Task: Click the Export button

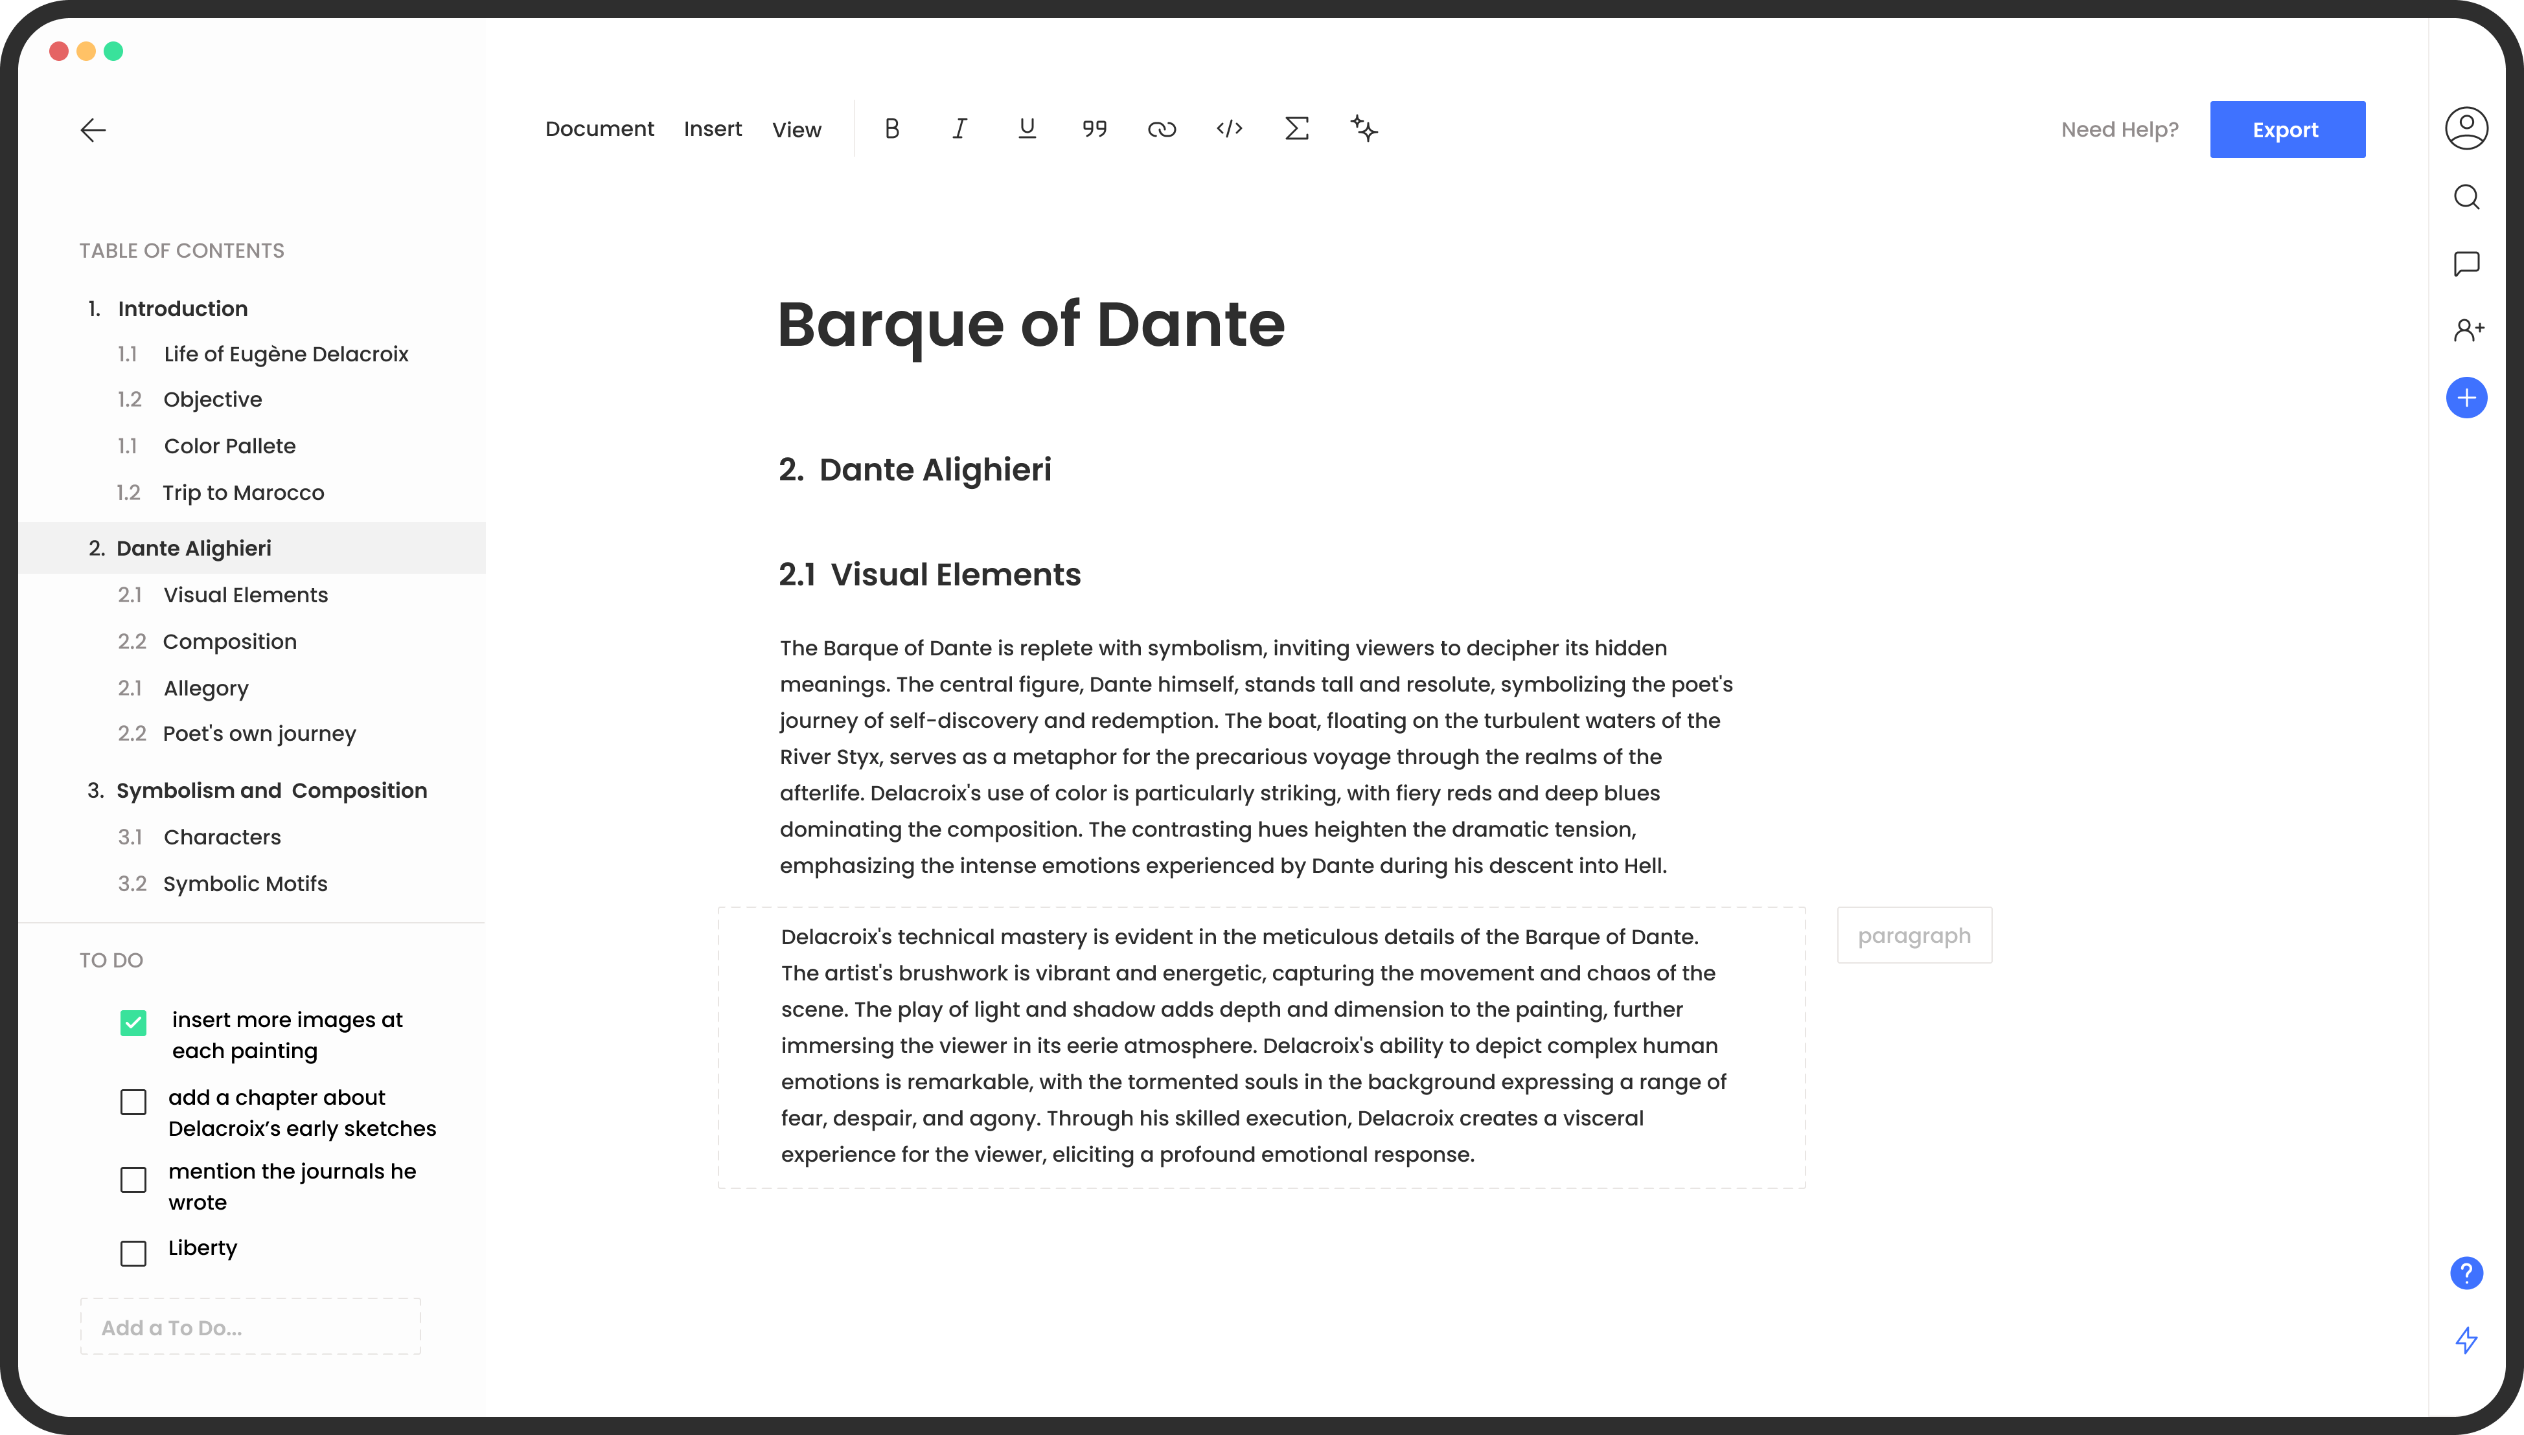Action: pyautogui.click(x=2286, y=129)
